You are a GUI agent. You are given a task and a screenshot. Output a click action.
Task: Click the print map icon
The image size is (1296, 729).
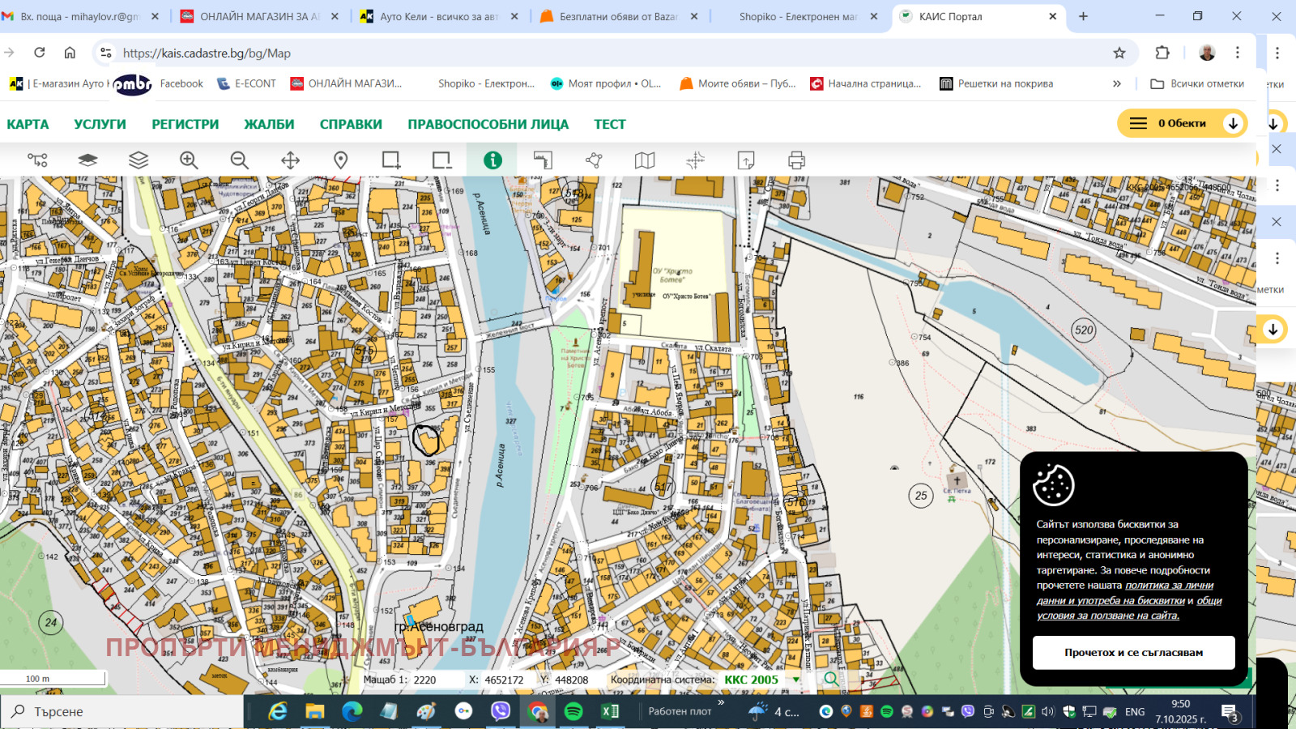796,160
